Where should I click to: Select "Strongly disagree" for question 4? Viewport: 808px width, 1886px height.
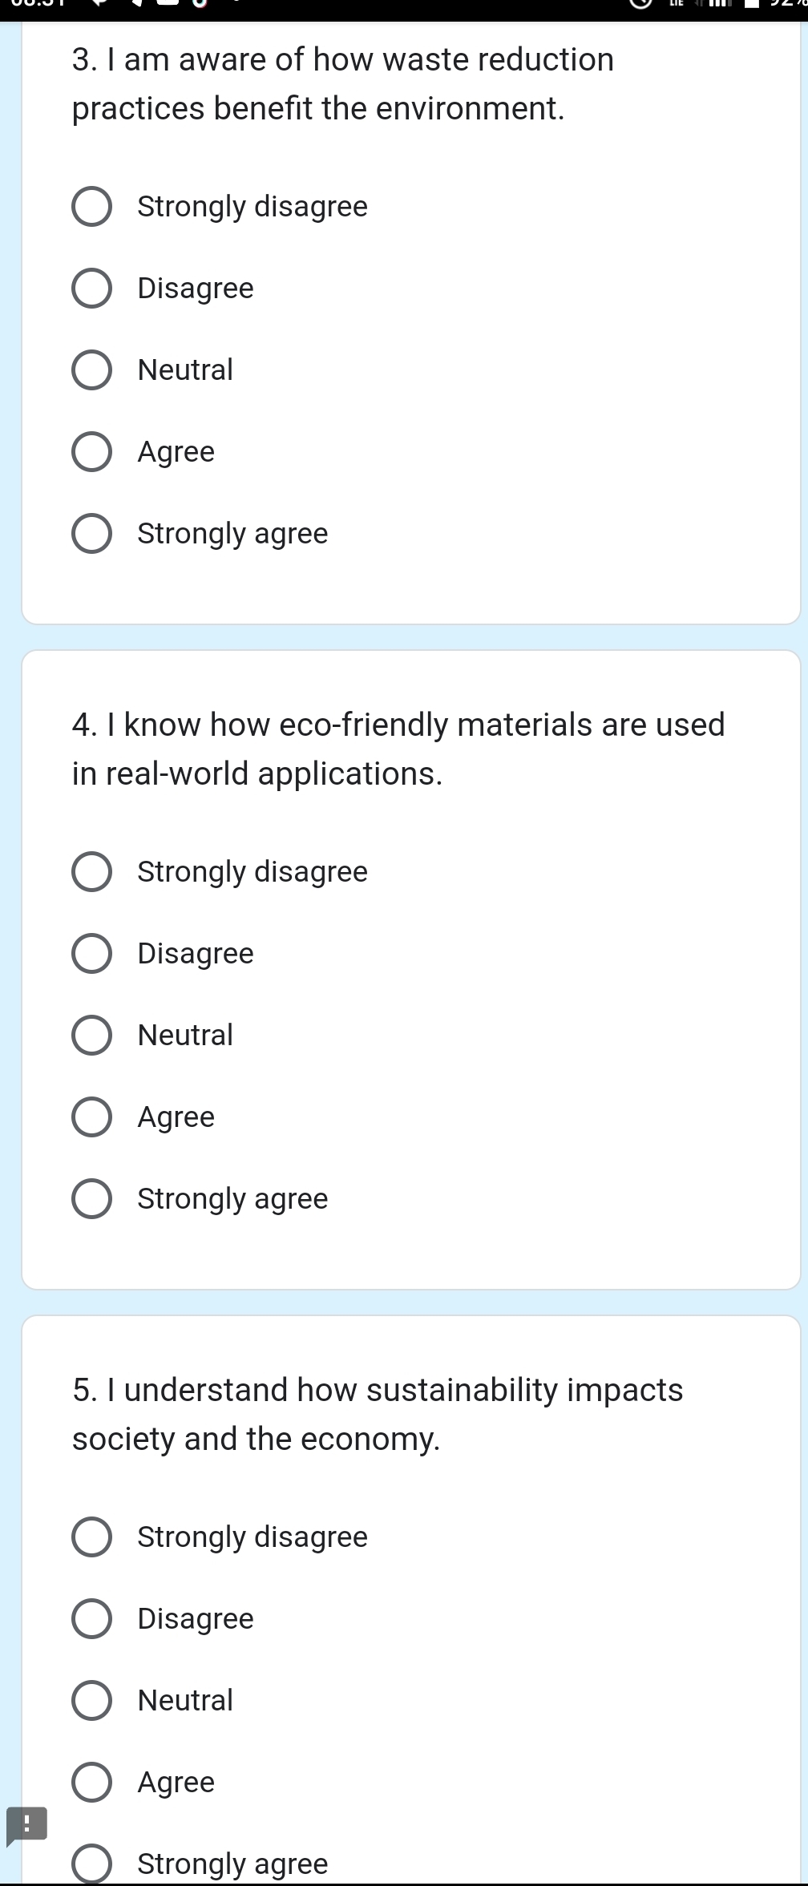(92, 872)
